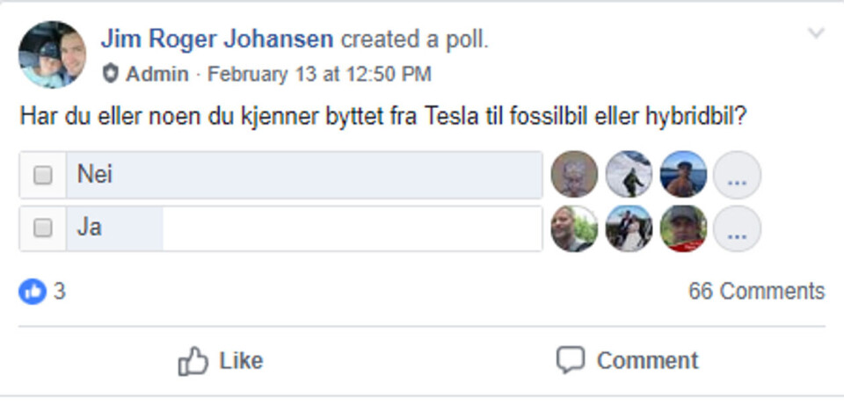Click Jim Roger Johansen's profile picture
Screen dimensions: 844x404
click(52, 54)
